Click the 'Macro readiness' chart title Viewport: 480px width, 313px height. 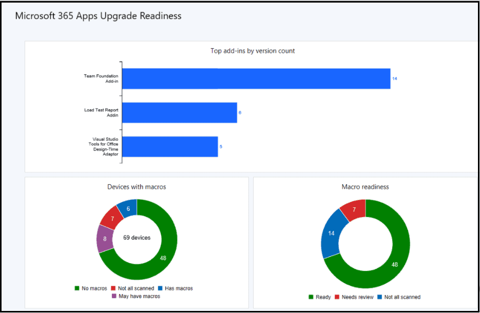(x=365, y=187)
